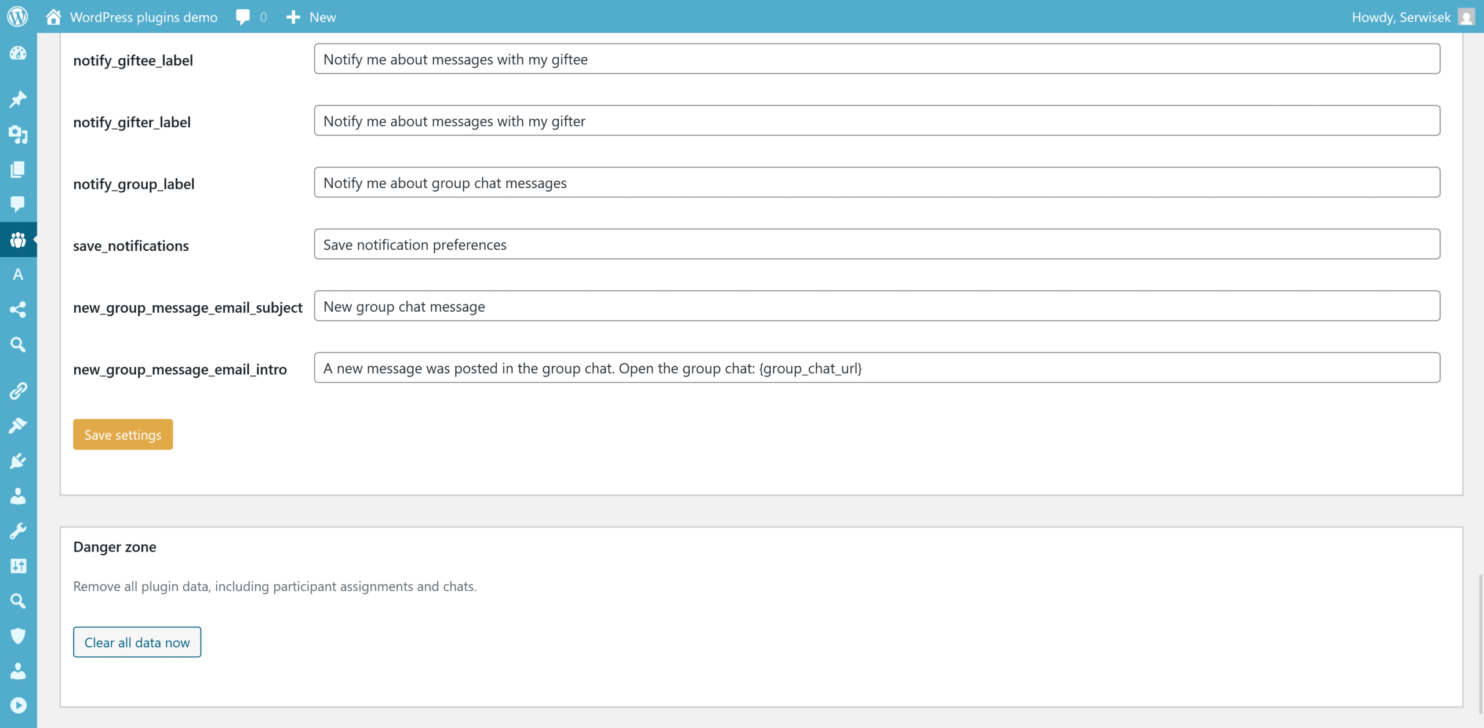Select the active group-of-people plugin icon

[x=18, y=239]
